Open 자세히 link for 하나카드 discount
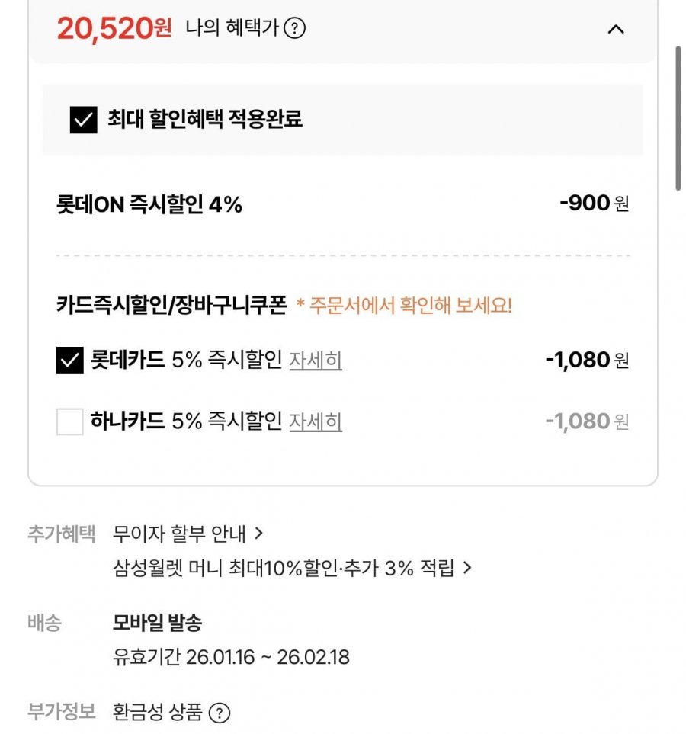The width and height of the screenshot is (686, 734). (316, 421)
